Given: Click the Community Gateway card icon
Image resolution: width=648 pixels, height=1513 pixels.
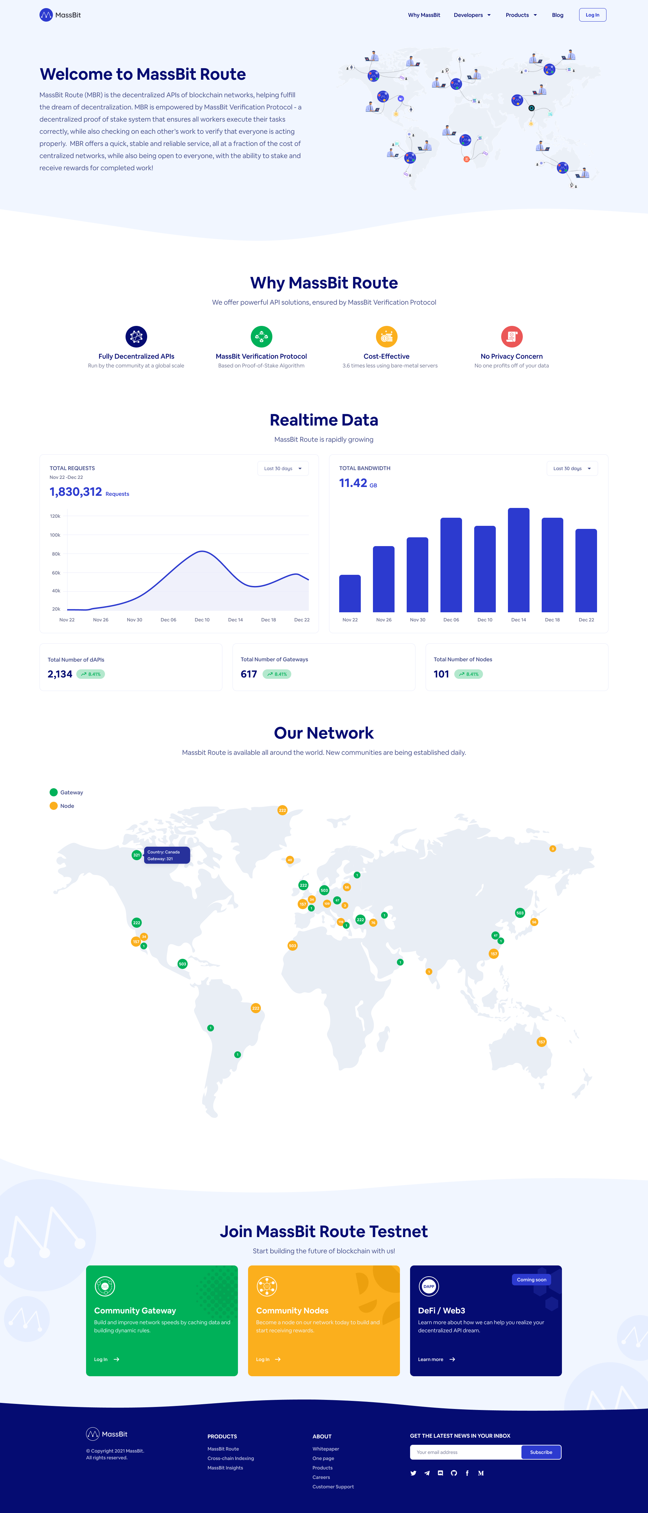Looking at the screenshot, I should click(x=105, y=1286).
